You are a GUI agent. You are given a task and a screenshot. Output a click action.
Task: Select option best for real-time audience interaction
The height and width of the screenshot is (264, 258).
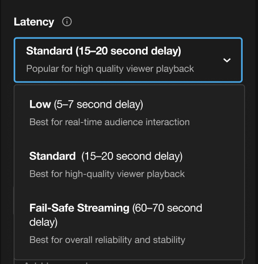tap(110, 122)
